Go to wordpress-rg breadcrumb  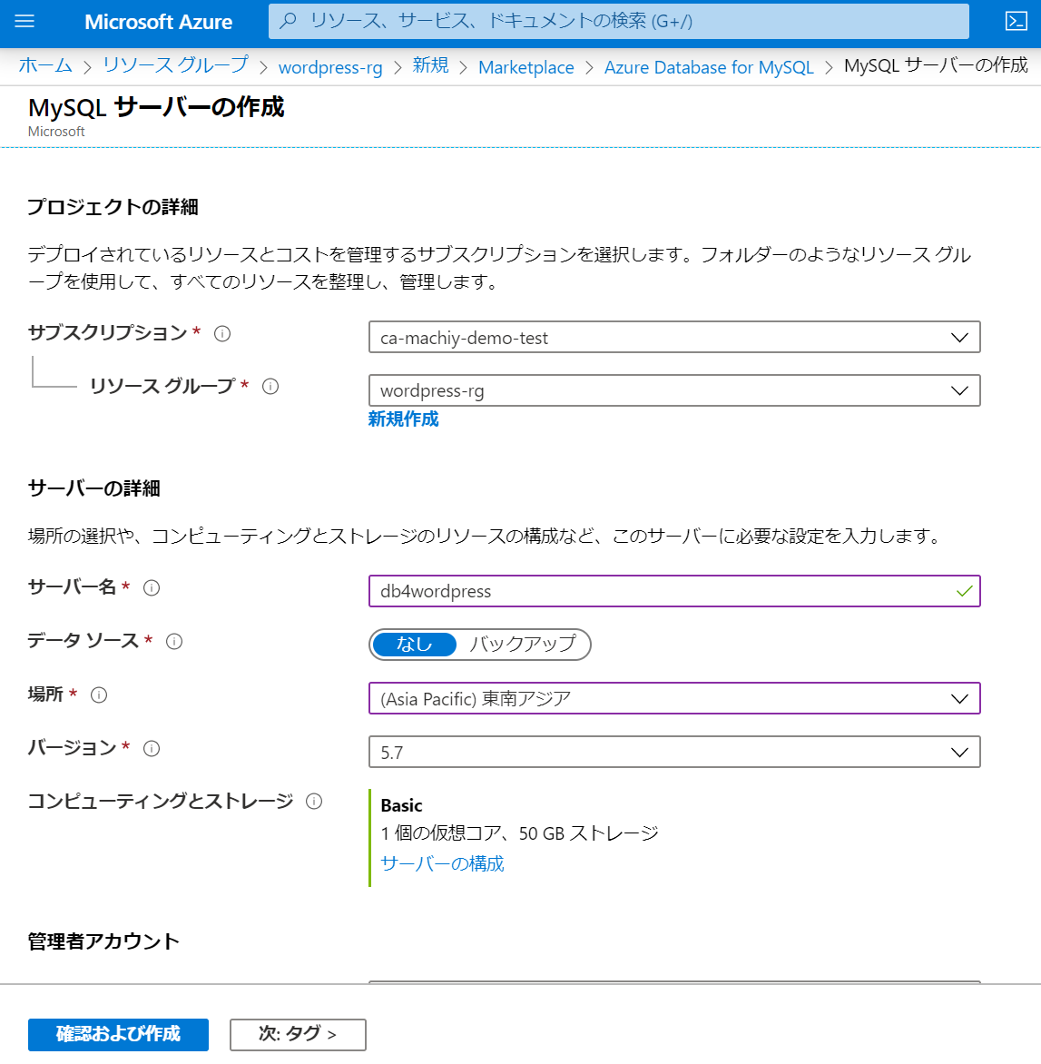click(330, 67)
